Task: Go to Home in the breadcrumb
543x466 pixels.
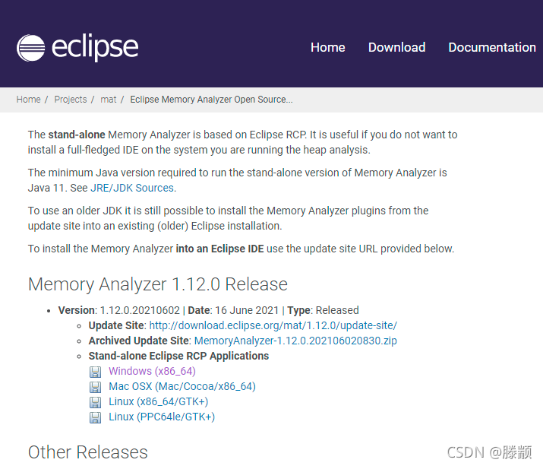Action: [x=28, y=100]
